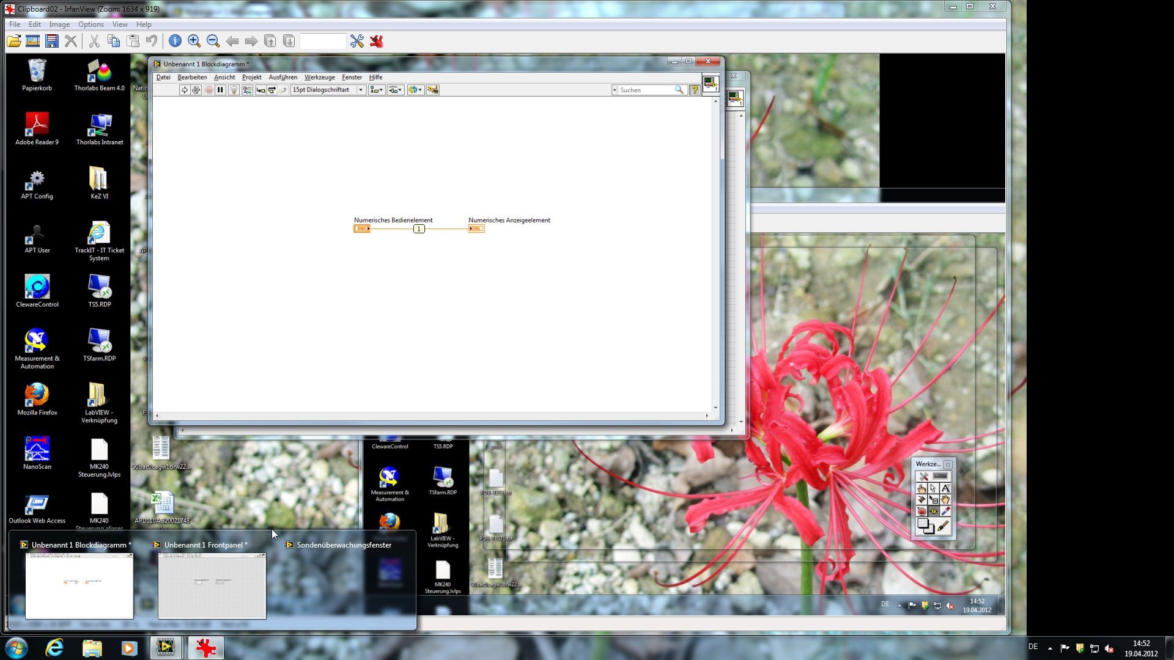This screenshot has height=660, width=1174.
Task: Select the Scroll hand tool in Werkzeuge palette
Action: click(x=945, y=500)
